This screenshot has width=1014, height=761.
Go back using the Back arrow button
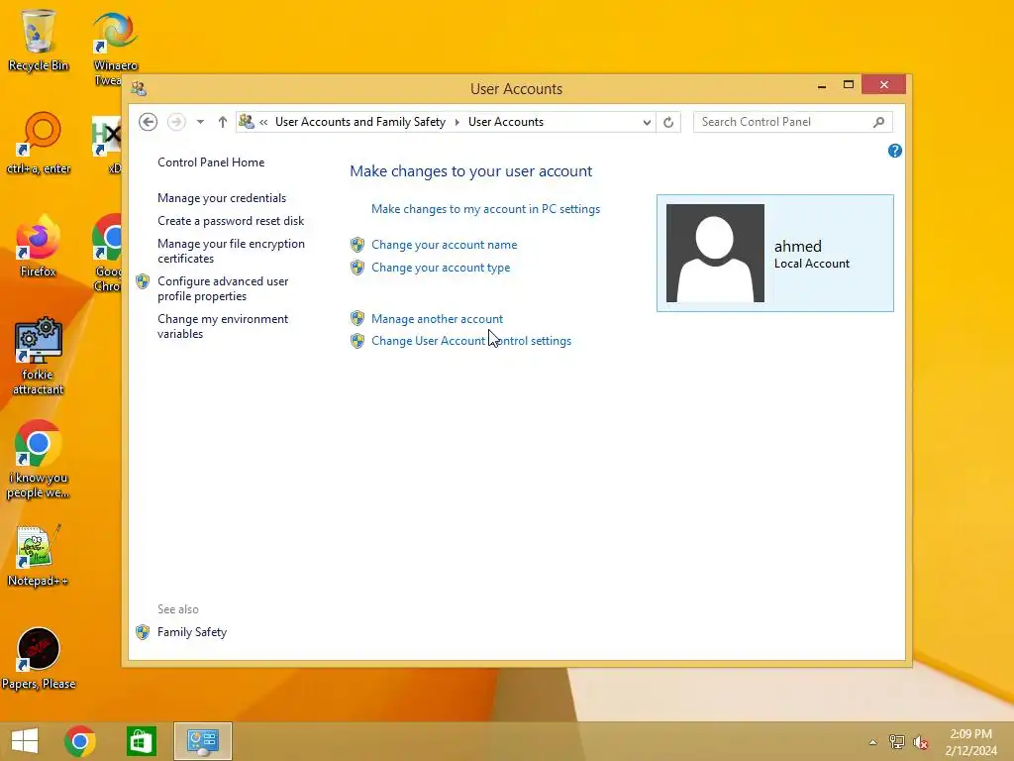pos(149,122)
